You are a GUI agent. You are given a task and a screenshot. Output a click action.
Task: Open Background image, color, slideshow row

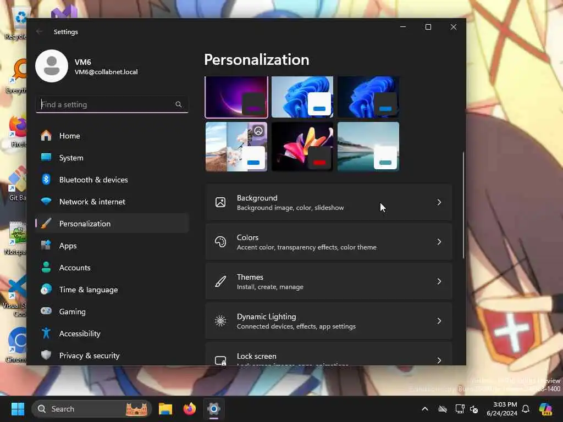pyautogui.click(x=329, y=202)
